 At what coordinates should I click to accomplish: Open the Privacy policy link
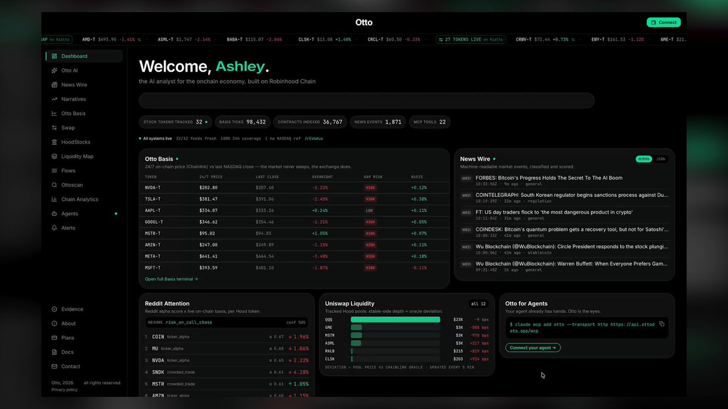(x=64, y=390)
